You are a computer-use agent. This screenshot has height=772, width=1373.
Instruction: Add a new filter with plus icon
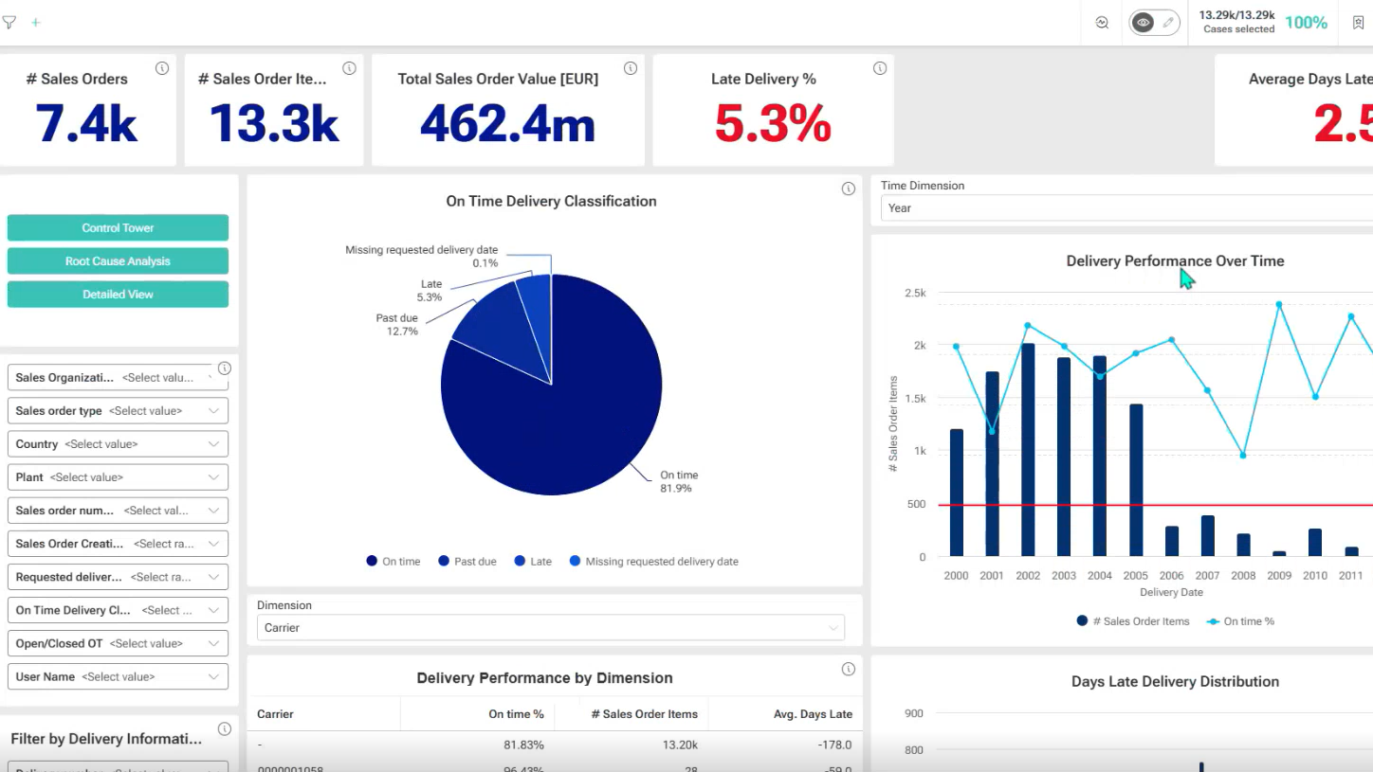(36, 22)
